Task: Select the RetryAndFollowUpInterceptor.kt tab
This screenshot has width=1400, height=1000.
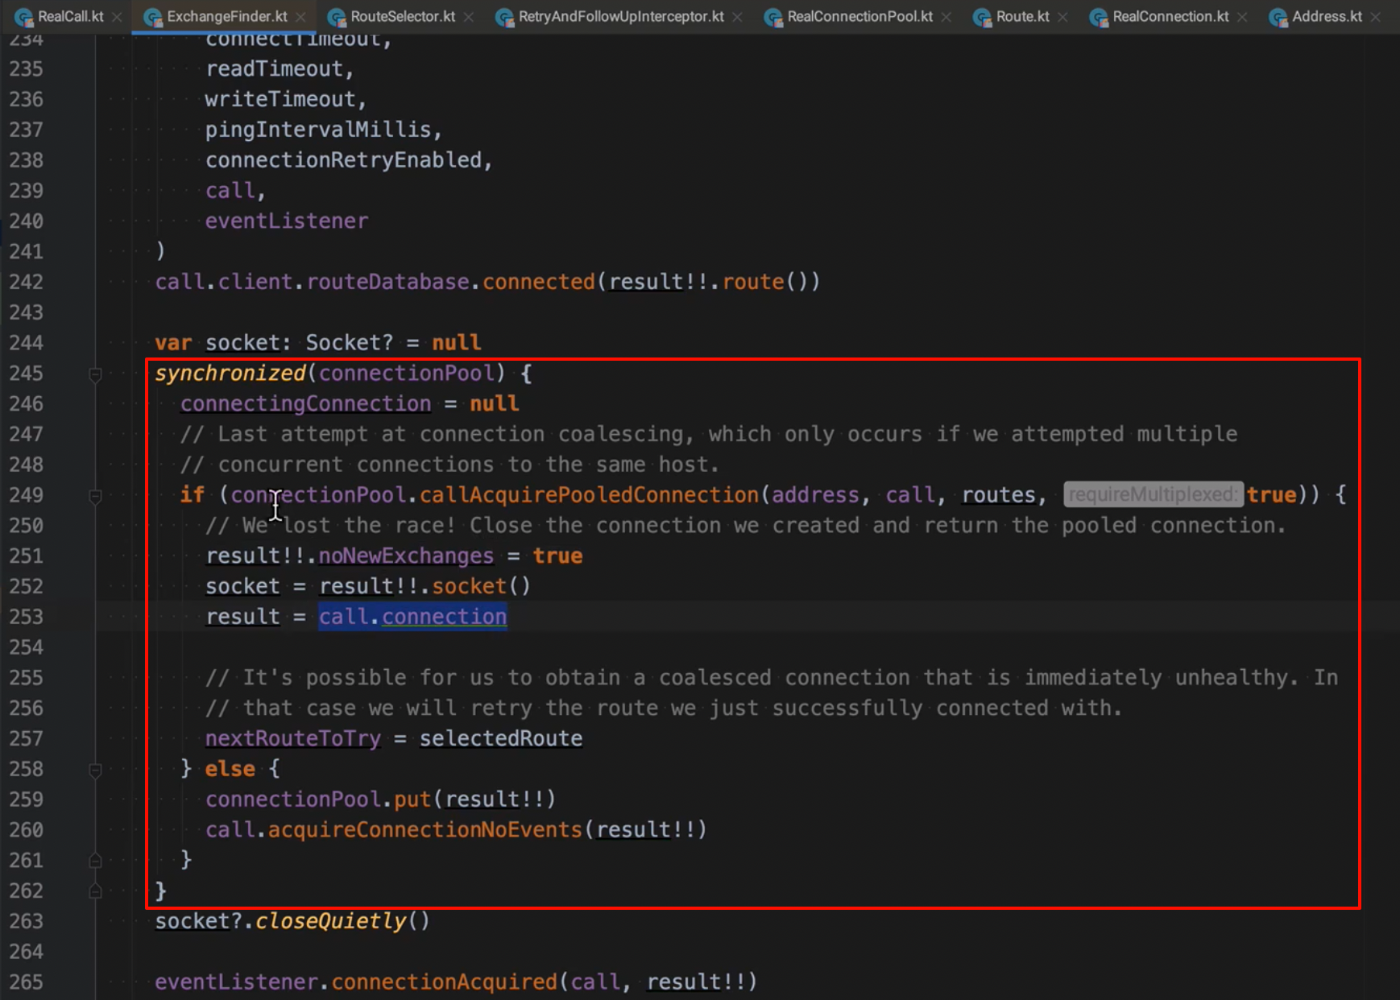Action: (620, 16)
